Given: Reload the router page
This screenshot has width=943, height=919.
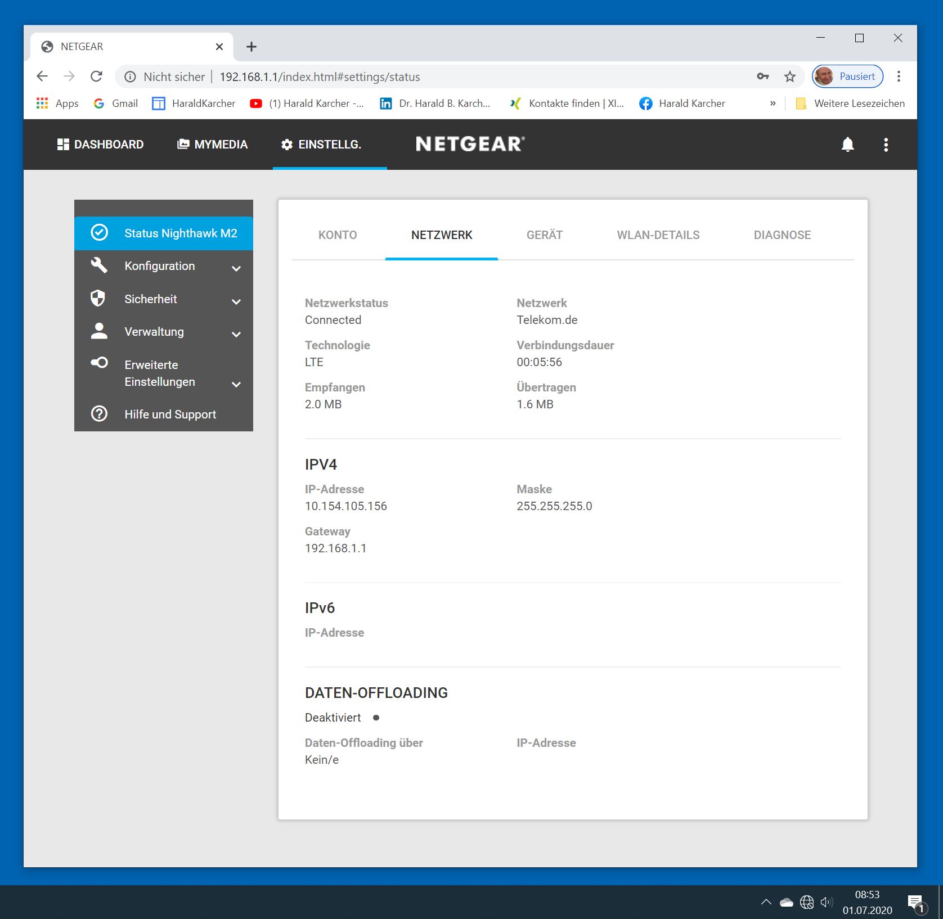Looking at the screenshot, I should (x=97, y=76).
